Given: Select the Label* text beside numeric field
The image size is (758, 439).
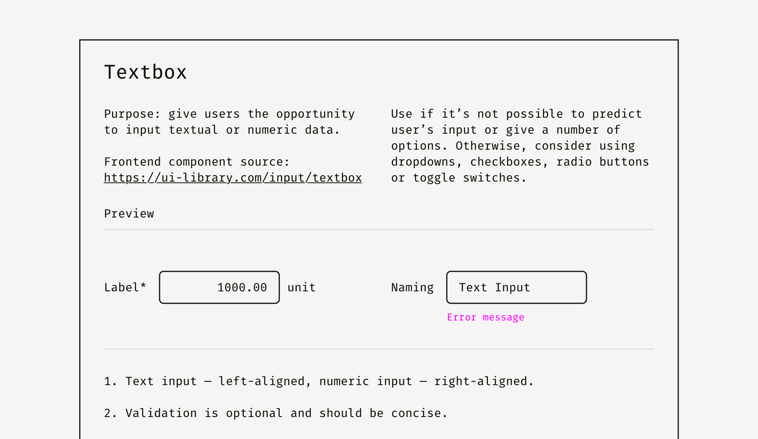Looking at the screenshot, I should pyautogui.click(x=125, y=287).
